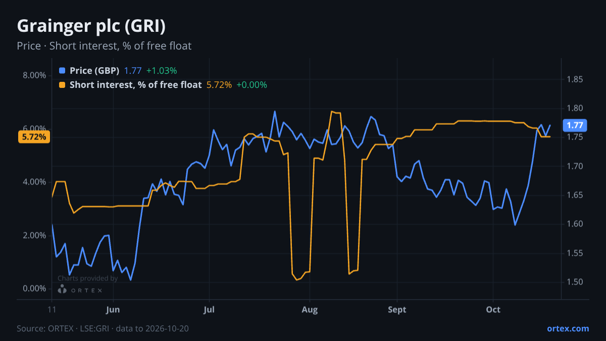Click the 1.55 right axis label

tap(575, 253)
